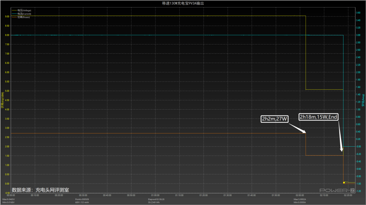The height and width of the screenshot is (205, 366).
Task: Click the 2.20 ampere axis tick label
Action: 358,65
